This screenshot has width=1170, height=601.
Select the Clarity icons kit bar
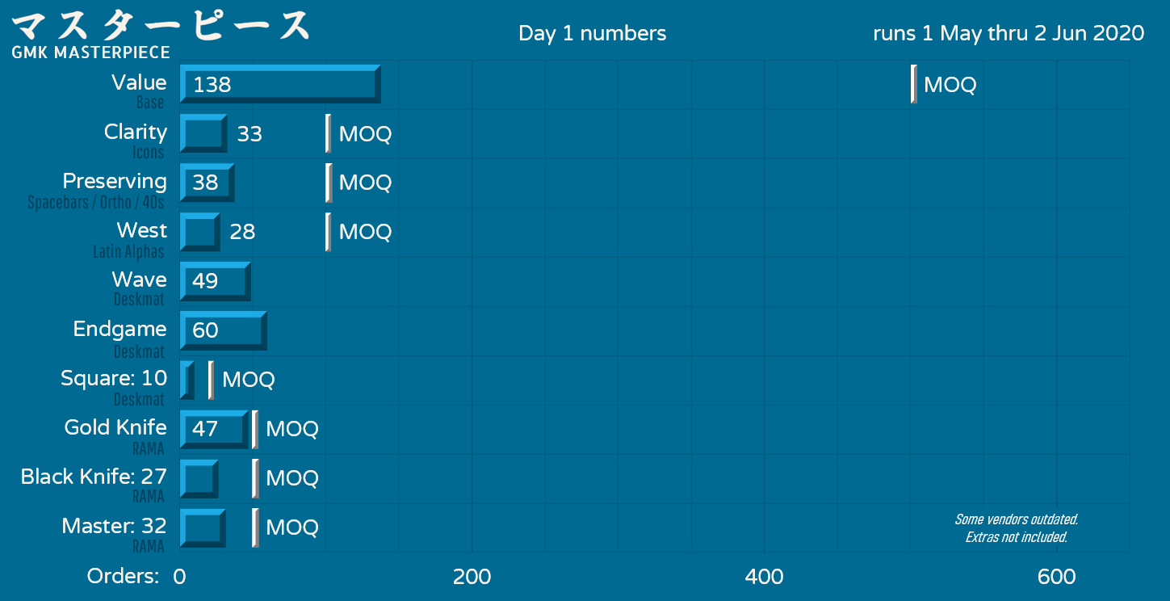pos(203,133)
